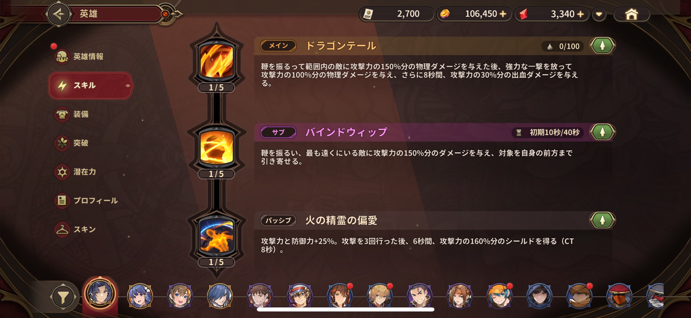Tap the 火の精霊の偏愛 passive skill icon
691x318 pixels.
[x=216, y=236]
